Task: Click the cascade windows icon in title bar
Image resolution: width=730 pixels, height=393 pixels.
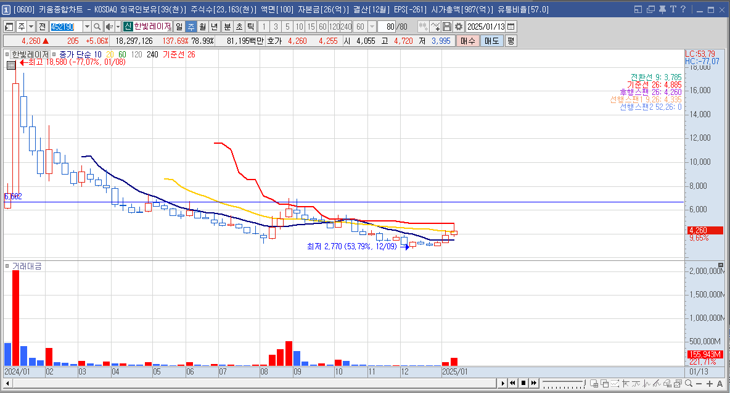Action: tap(650, 9)
